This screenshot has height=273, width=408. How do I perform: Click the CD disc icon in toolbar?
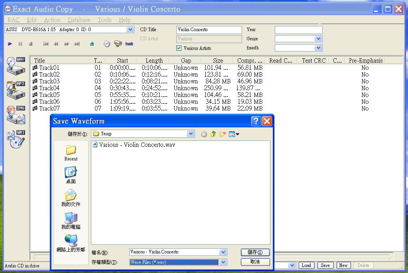pyautogui.click(x=106, y=44)
